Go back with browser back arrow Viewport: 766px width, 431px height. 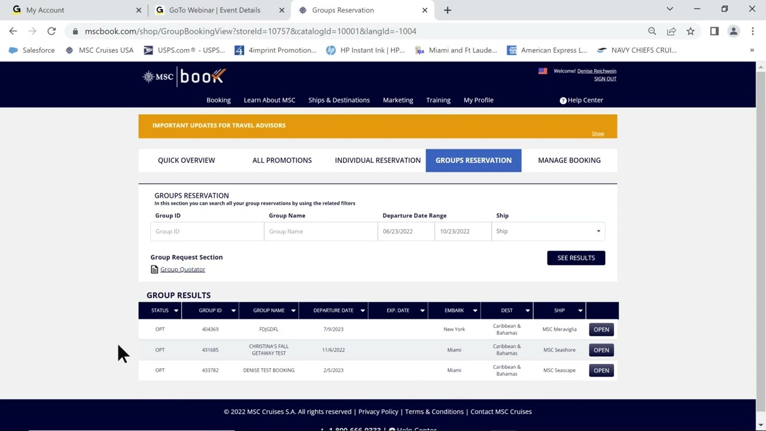coord(13,31)
